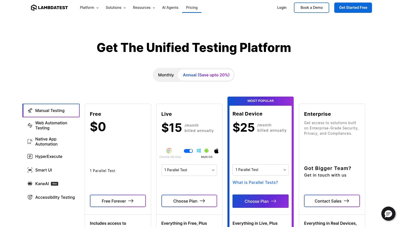Open Live plan Parallel Test dropdown

(189, 170)
